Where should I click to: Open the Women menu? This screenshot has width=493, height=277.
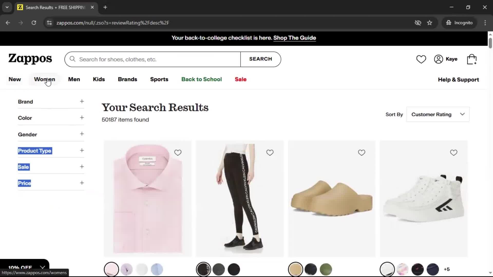[x=44, y=79]
